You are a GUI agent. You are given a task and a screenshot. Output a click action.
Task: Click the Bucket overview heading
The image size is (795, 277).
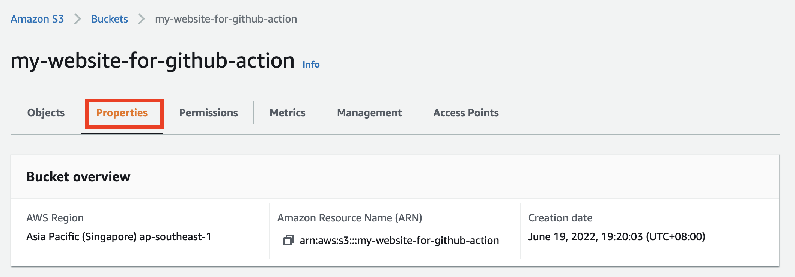tap(78, 176)
